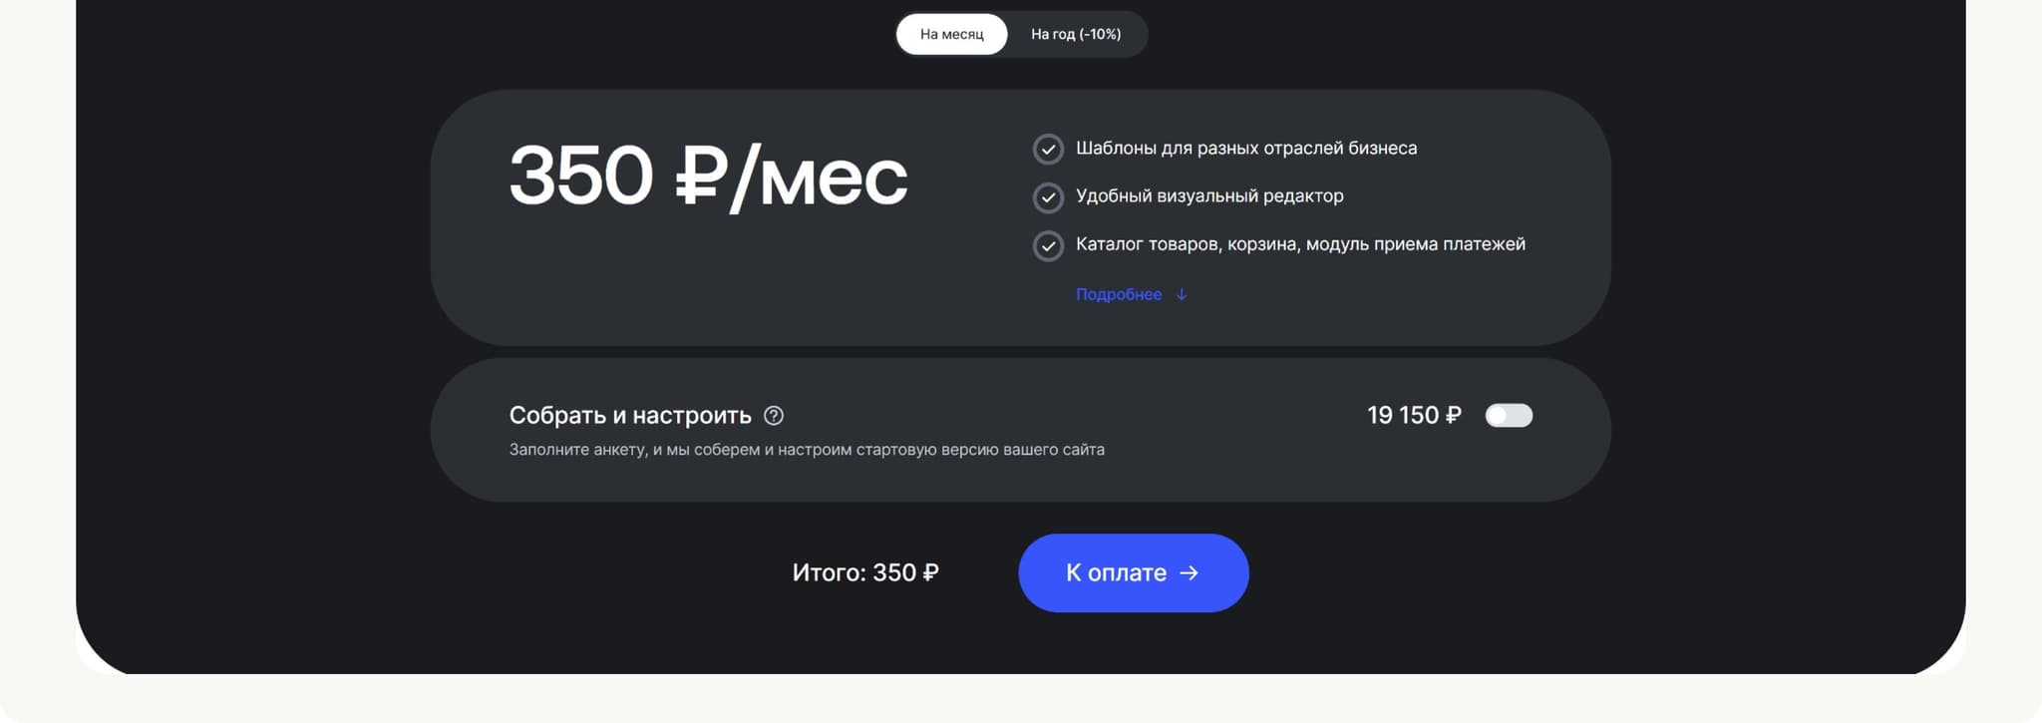The width and height of the screenshot is (2042, 723).
Task: Switch to the "На месяц" billing tab
Action: pyautogui.click(x=951, y=34)
